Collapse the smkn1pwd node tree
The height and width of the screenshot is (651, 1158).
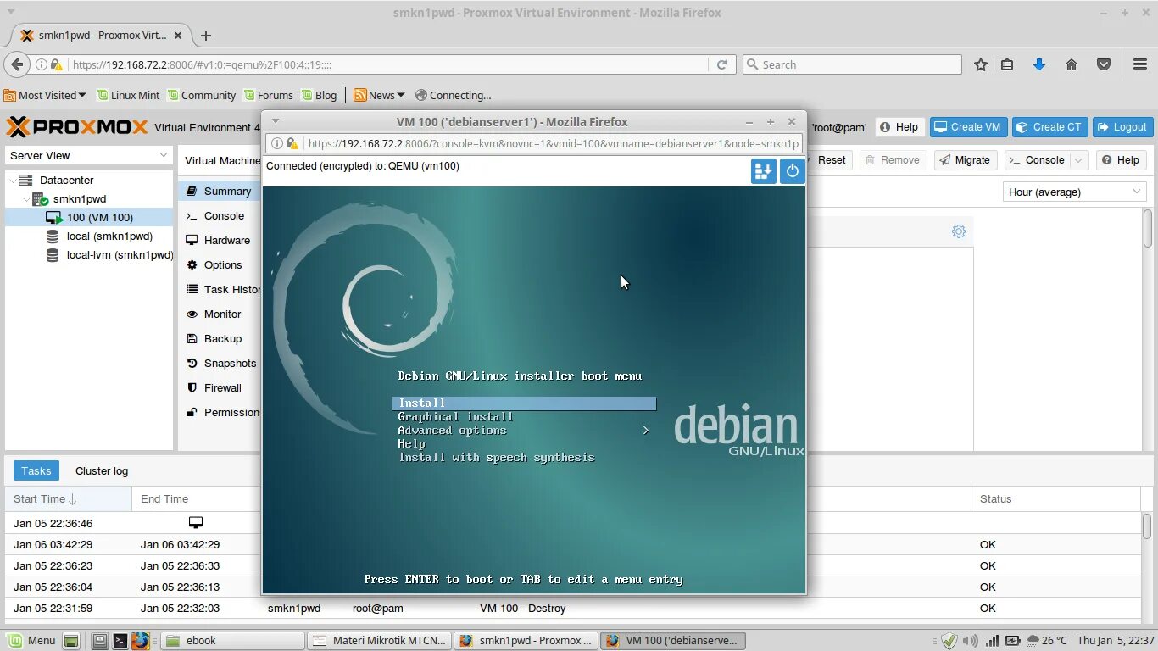pyautogui.click(x=28, y=199)
